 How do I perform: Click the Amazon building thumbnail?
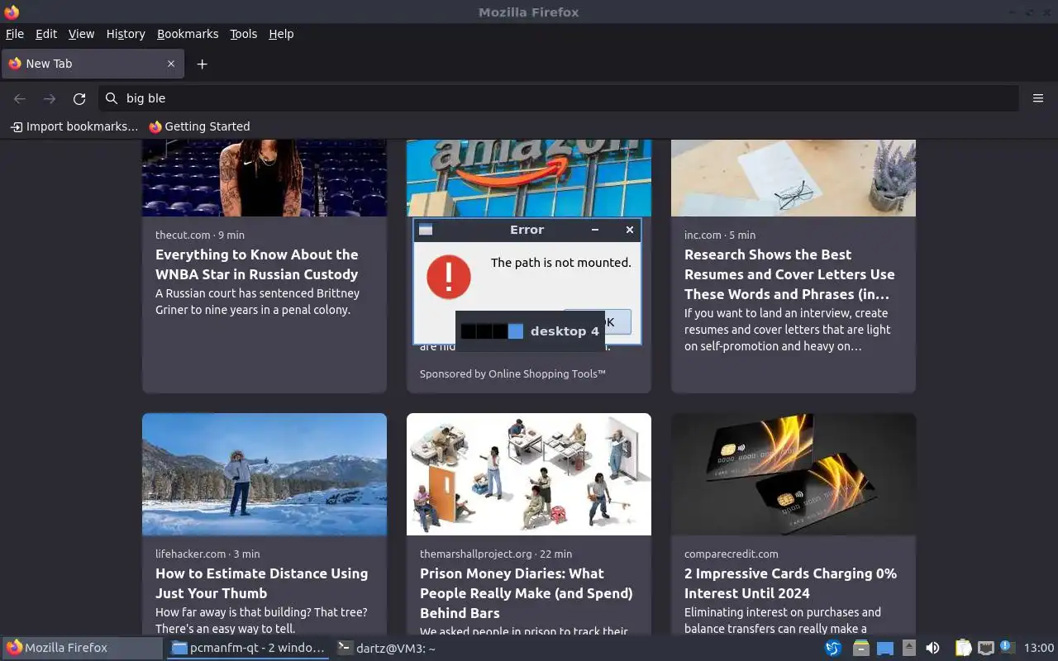pyautogui.click(x=529, y=178)
